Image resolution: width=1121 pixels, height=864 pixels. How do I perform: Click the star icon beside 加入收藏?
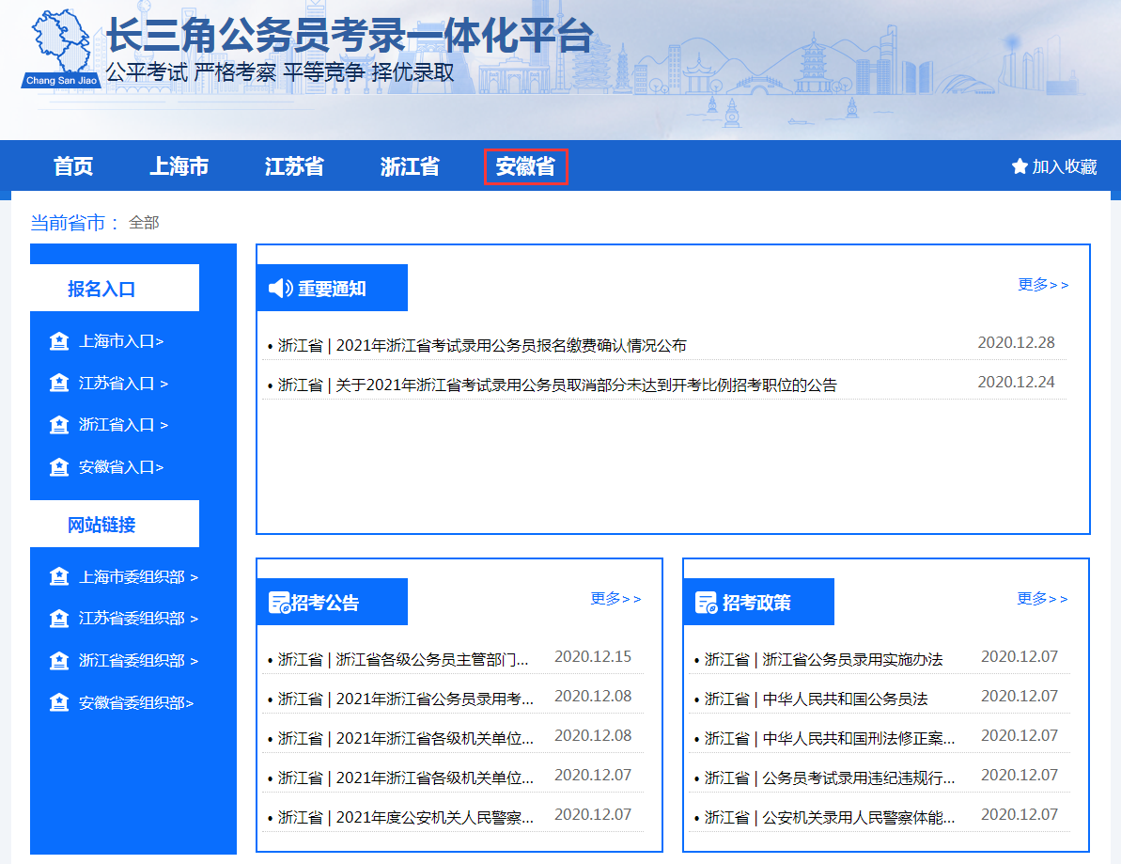pyautogui.click(x=1020, y=166)
